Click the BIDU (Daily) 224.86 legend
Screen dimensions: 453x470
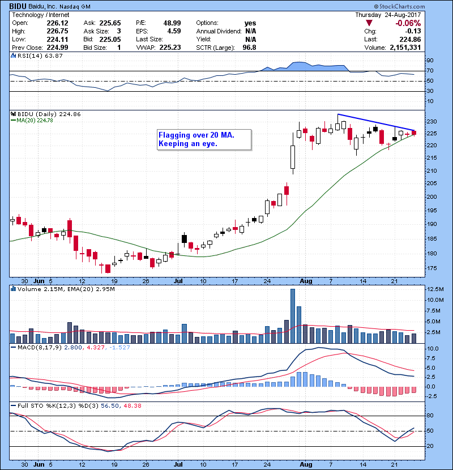[49, 114]
